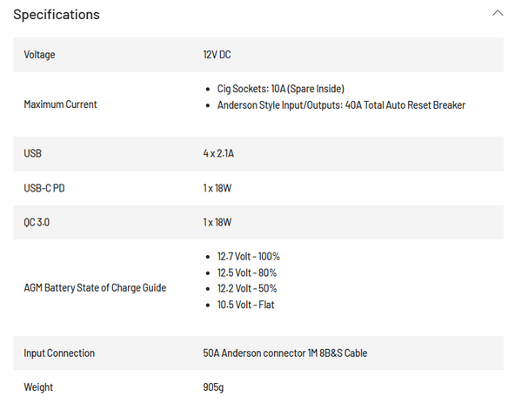Click the QC 3.0 1 x 18W value
522x410 pixels.
(x=217, y=222)
